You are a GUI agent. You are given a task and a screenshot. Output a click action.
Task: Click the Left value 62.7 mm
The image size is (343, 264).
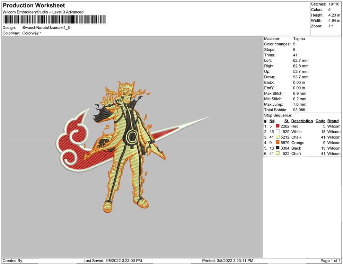[x=301, y=61]
